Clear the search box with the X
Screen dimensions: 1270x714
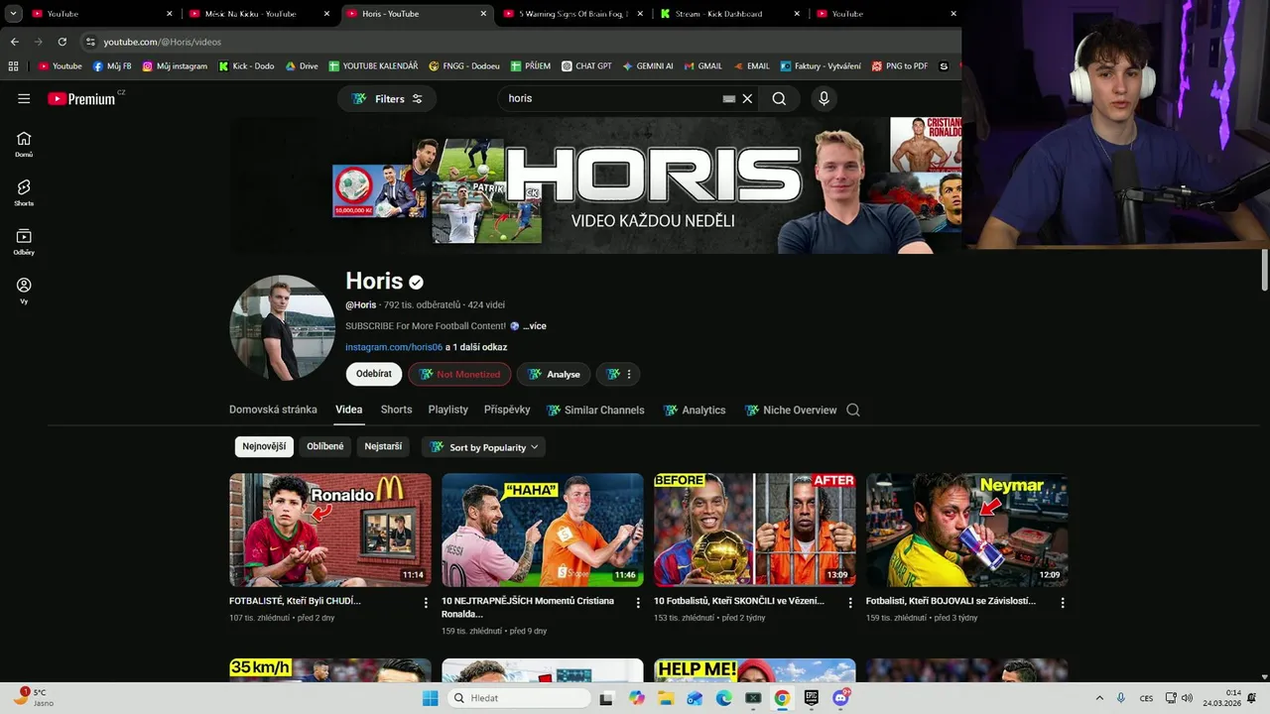click(747, 98)
